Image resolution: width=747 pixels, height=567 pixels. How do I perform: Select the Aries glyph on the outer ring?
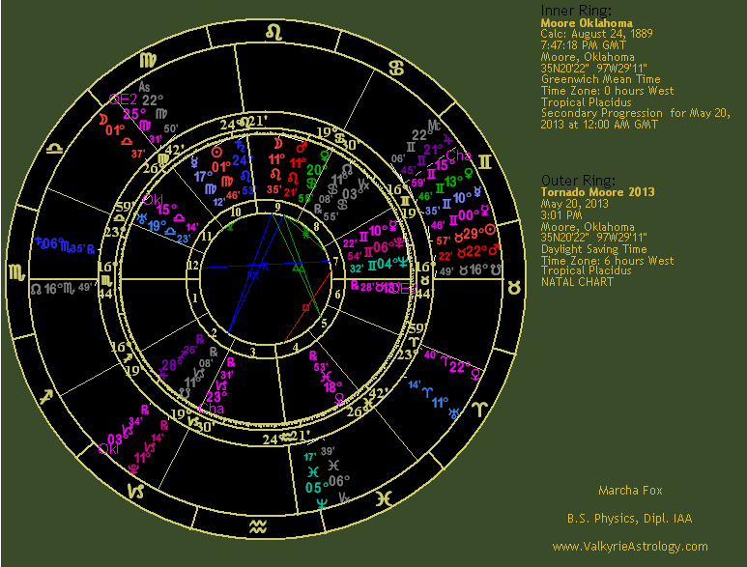(480, 410)
